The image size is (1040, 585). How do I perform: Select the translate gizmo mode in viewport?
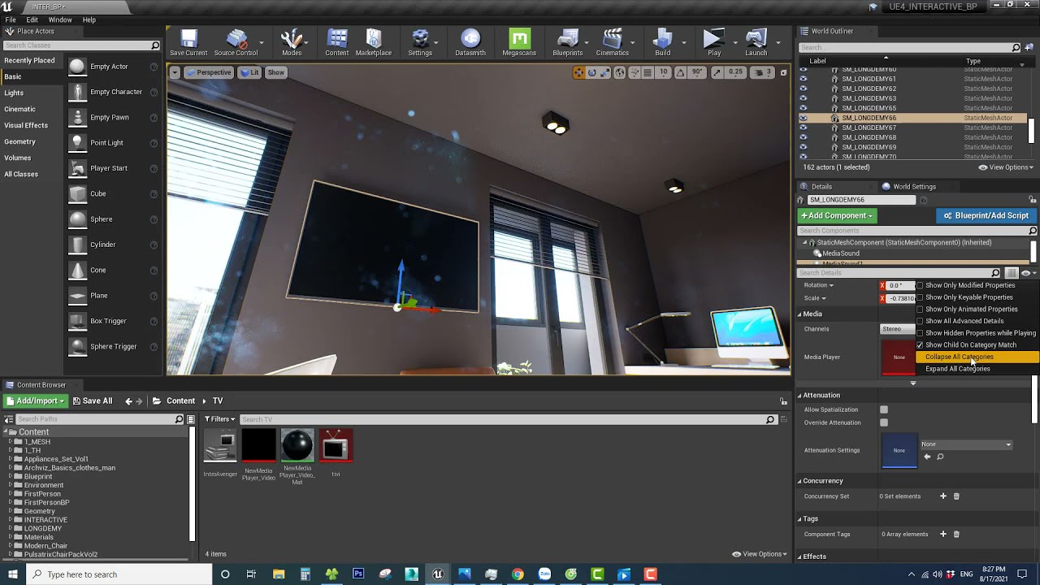coord(578,72)
